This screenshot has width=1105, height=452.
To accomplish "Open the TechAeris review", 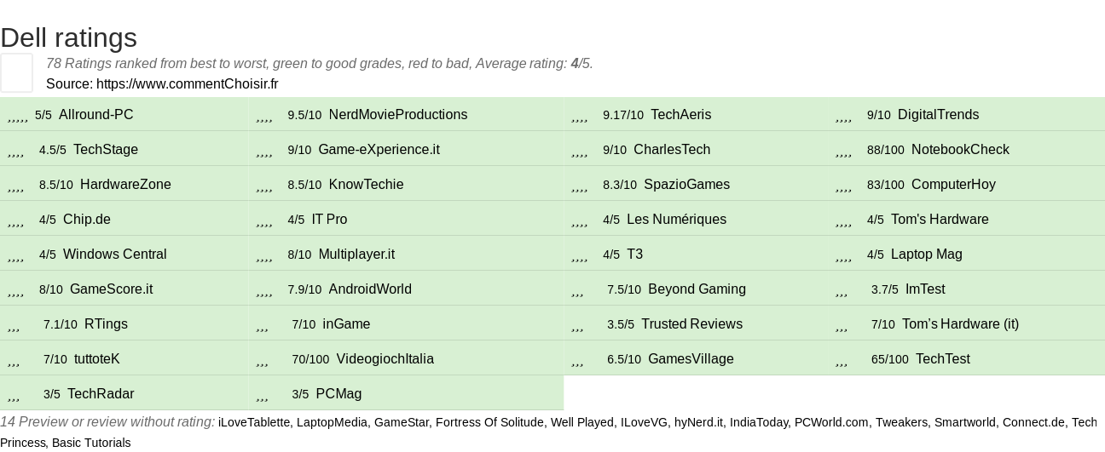I will 680,115.
